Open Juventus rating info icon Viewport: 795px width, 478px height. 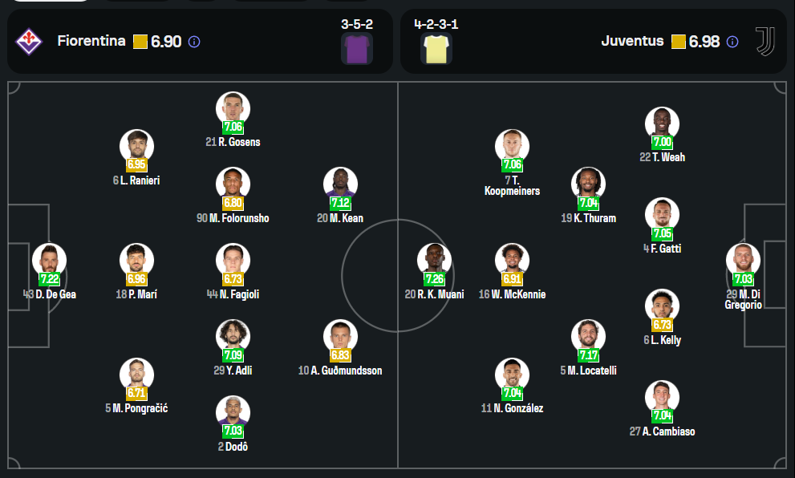point(732,42)
